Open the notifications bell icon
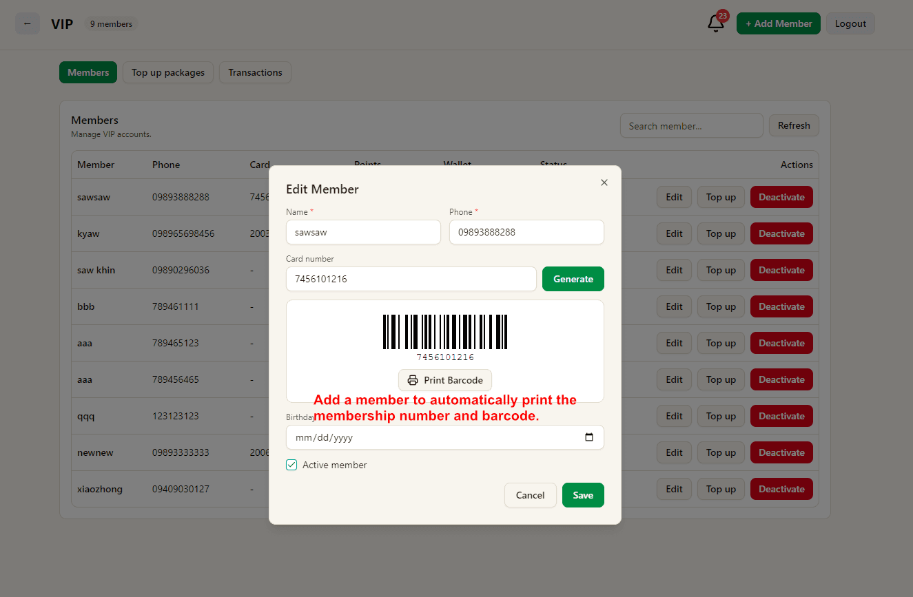 (x=716, y=23)
